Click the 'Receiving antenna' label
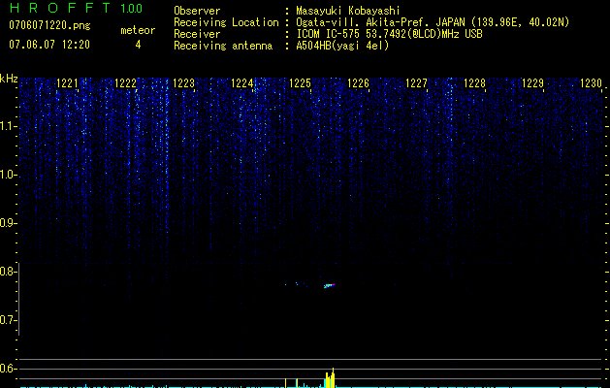The image size is (610, 388). point(223,46)
